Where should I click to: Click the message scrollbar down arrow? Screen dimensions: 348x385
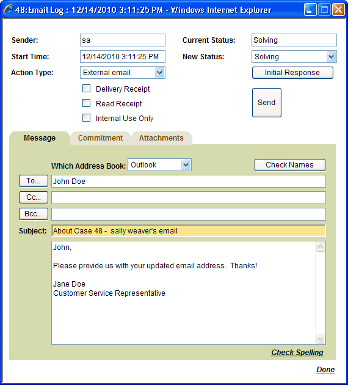(x=320, y=339)
